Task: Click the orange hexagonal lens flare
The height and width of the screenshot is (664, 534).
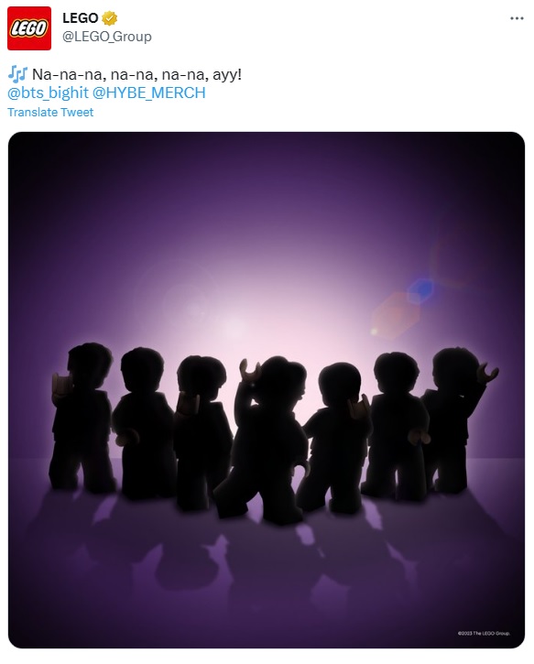Action: tap(396, 314)
